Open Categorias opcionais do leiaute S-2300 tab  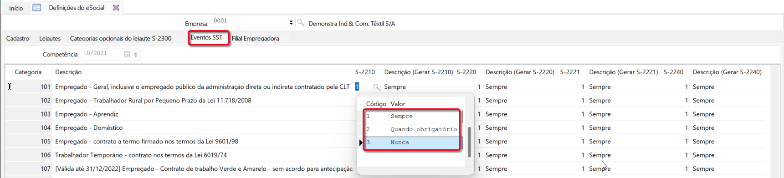click(121, 38)
